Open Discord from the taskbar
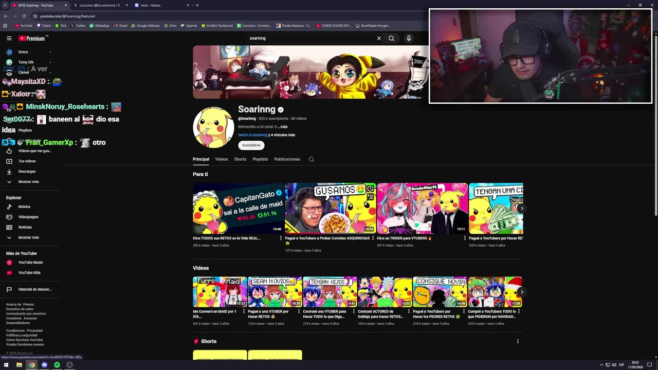 [44, 365]
